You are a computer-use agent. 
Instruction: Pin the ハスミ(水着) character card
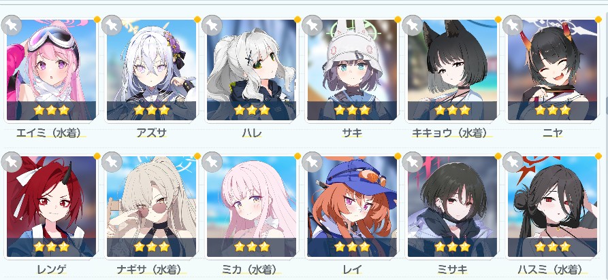point(513,162)
